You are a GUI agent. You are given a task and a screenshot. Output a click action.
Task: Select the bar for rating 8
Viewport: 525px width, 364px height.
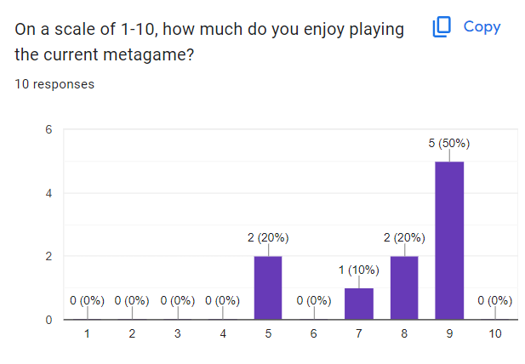click(404, 287)
